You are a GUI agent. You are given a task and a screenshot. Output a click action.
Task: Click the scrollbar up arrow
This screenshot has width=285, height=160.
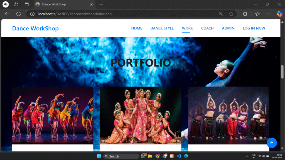point(282,22)
